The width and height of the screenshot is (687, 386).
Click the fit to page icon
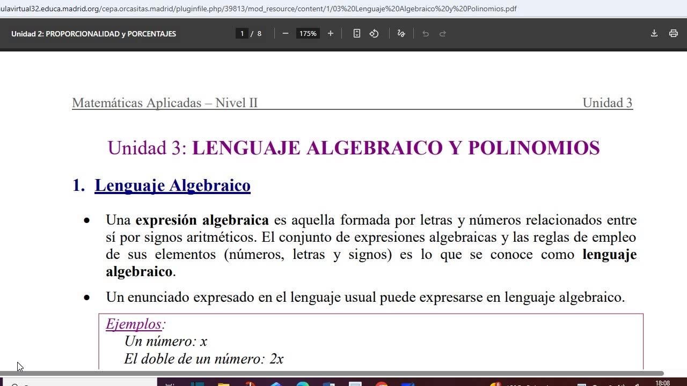pos(357,33)
